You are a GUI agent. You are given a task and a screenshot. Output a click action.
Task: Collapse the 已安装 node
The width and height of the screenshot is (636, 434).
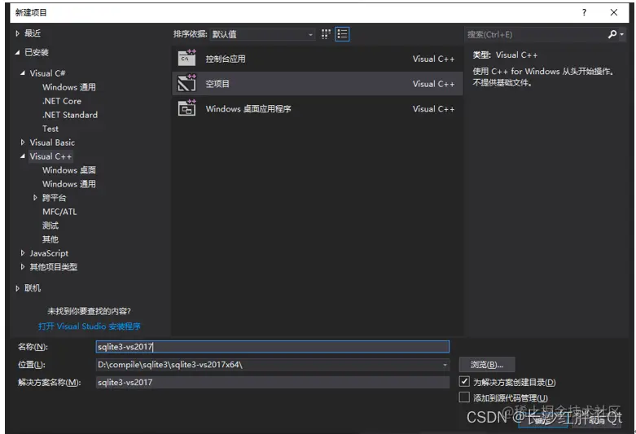click(17, 52)
